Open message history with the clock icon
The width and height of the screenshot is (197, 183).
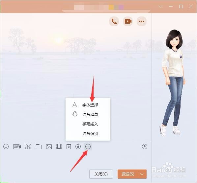[145, 147]
